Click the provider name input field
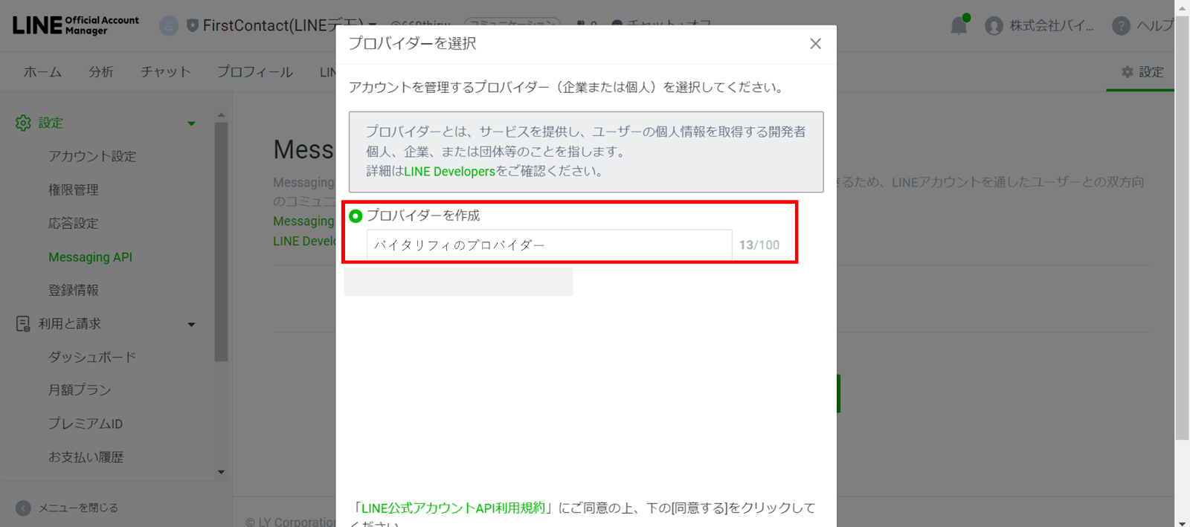Screen dimensions: 1190x527 pos(549,245)
